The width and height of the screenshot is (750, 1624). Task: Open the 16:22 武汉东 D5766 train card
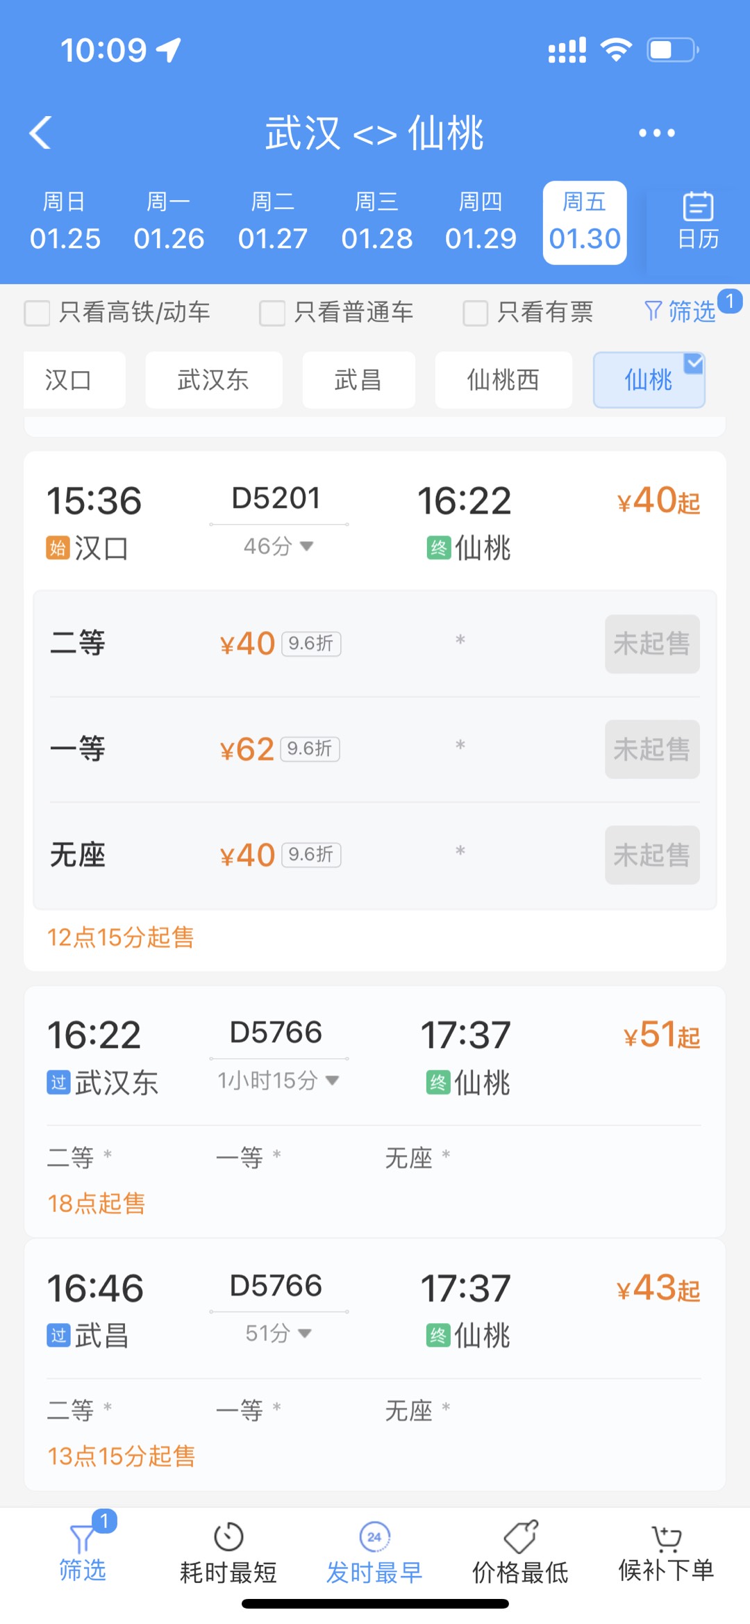pyautogui.click(x=375, y=1056)
